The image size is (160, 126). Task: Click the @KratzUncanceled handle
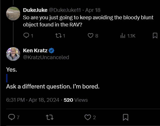(x=46, y=57)
